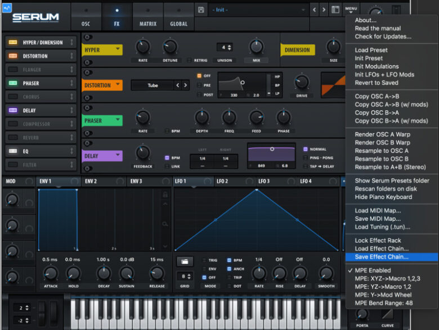Click the LFO peak point
This screenshot has width=439, height=330.
[257, 190]
